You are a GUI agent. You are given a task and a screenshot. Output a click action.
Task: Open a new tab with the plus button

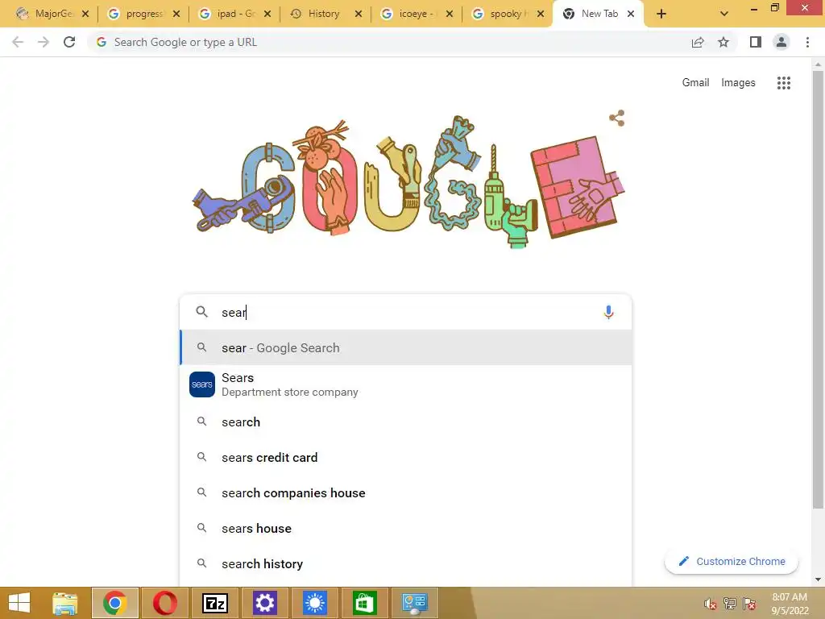661,15
